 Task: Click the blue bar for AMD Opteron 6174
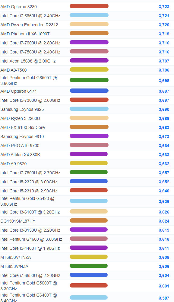[x=89, y=91]
